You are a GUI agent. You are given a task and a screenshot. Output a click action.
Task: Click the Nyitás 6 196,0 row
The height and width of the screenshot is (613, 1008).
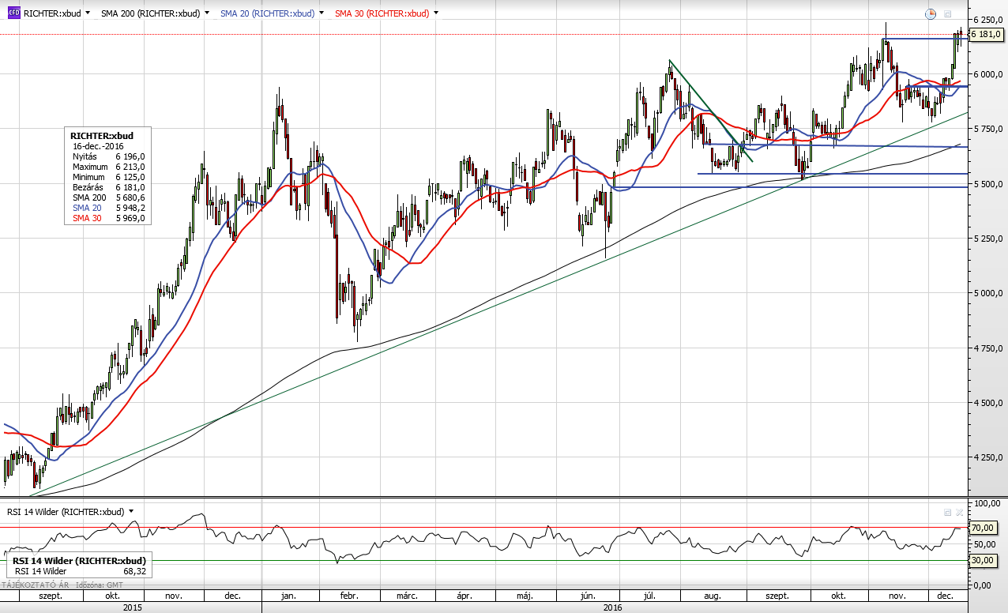pos(107,157)
